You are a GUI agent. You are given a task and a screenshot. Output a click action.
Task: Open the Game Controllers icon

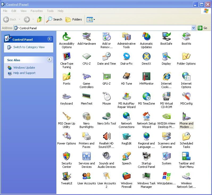point(86,76)
